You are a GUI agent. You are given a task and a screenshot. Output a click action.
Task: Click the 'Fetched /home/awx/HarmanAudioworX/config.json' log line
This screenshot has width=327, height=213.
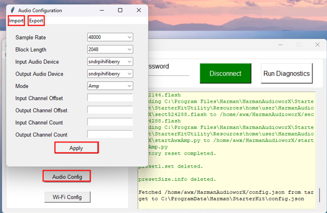pyautogui.click(x=226, y=192)
